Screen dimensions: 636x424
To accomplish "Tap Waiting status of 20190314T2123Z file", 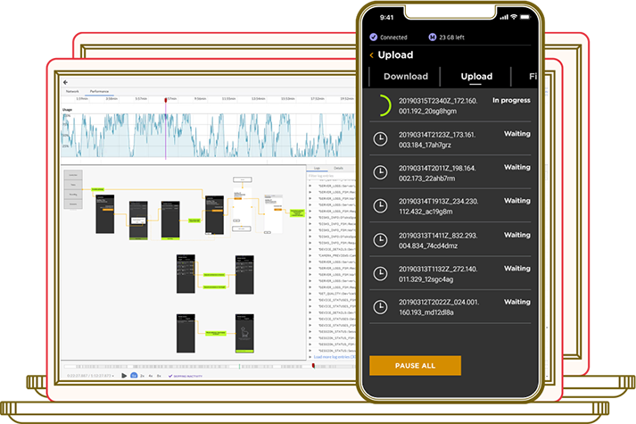I will tap(517, 134).
